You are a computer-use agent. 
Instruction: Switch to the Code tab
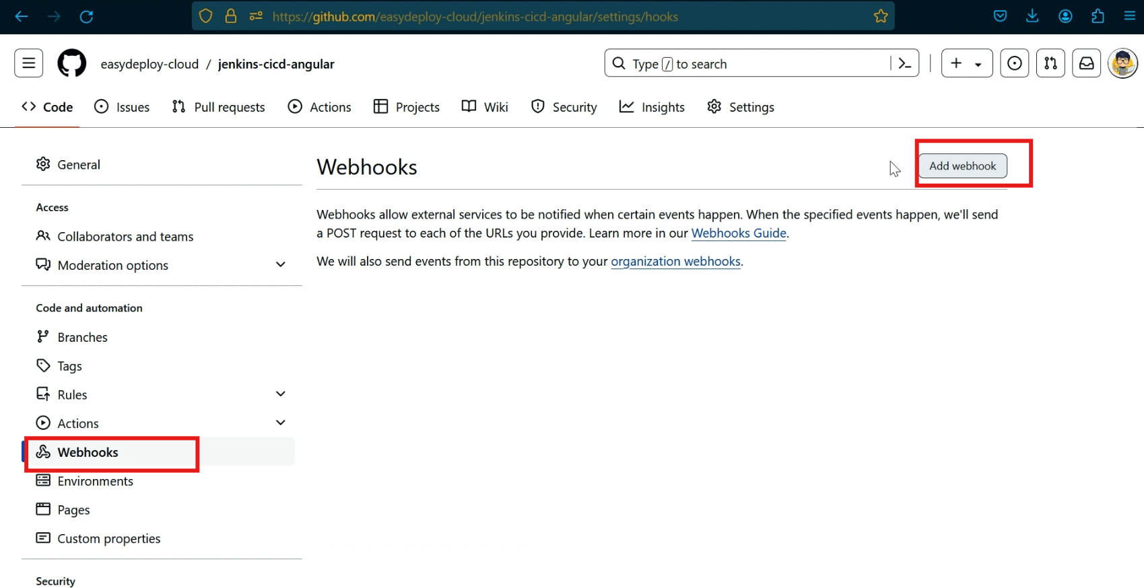click(48, 107)
